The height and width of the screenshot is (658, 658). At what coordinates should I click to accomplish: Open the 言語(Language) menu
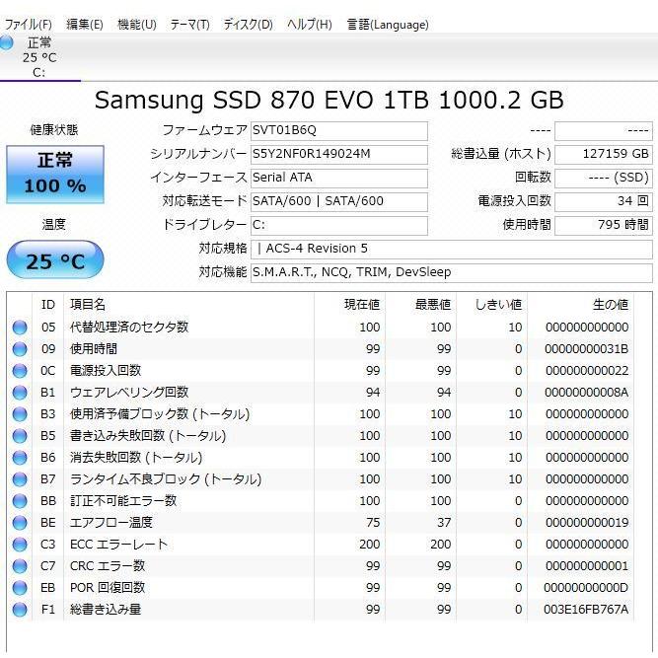click(388, 25)
